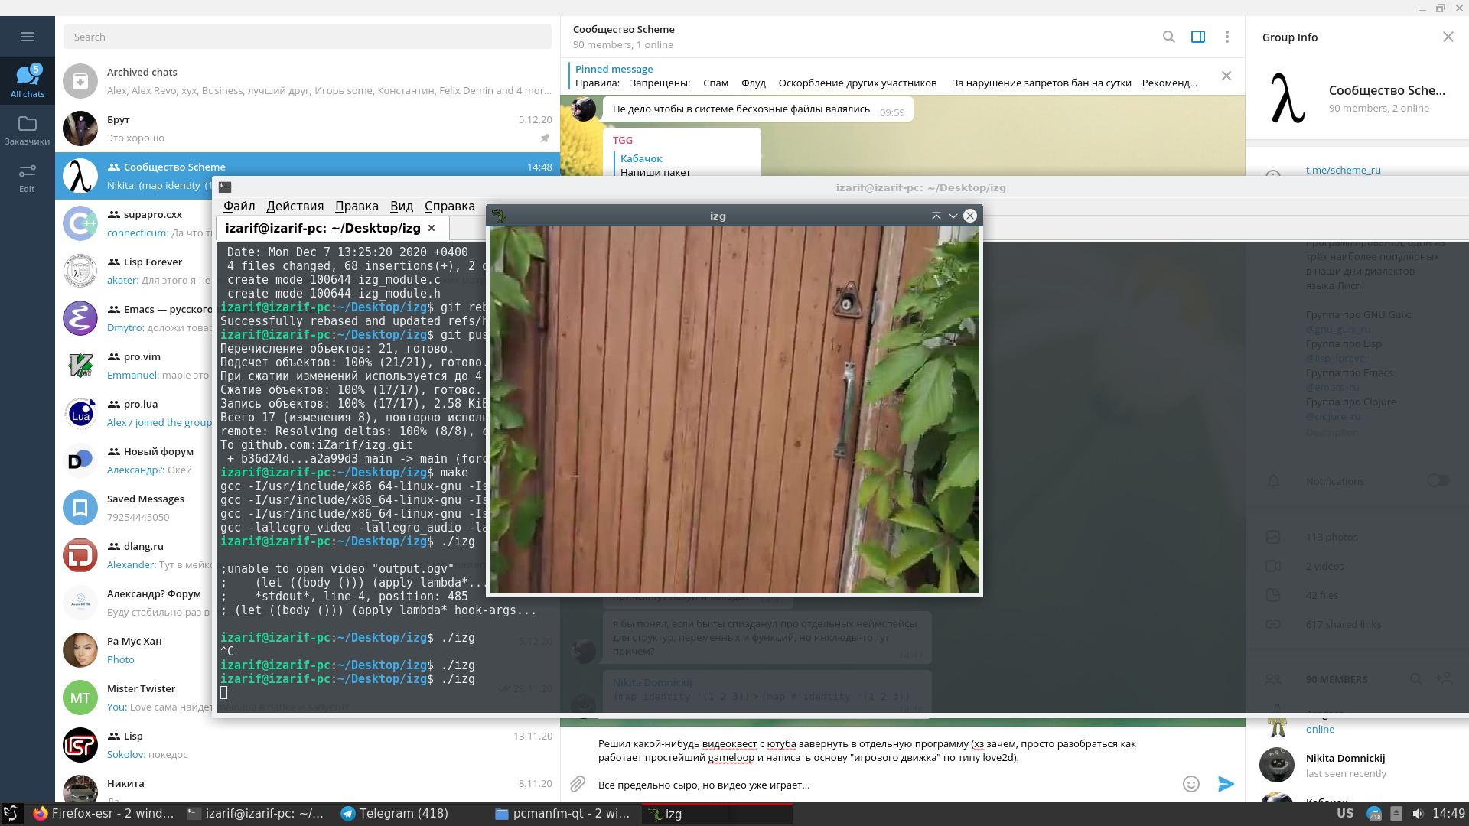This screenshot has width=1469, height=826.
Task: Open the dlang.ru group chat
Action: coord(135,555)
